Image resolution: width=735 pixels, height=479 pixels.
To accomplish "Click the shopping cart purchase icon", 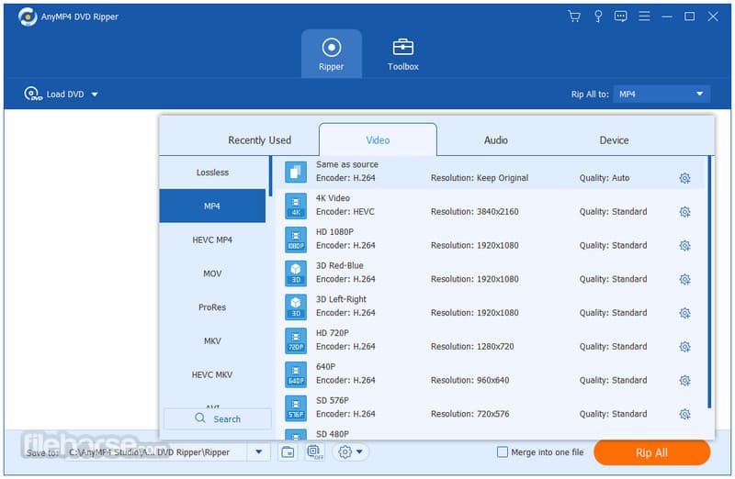I will point(574,17).
